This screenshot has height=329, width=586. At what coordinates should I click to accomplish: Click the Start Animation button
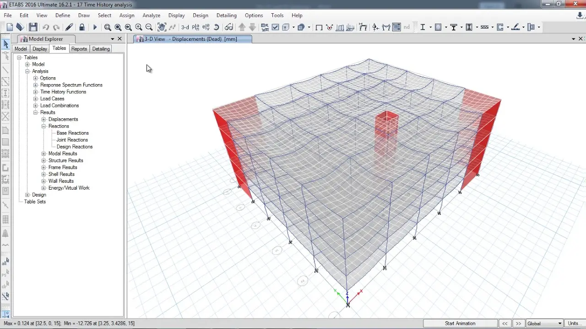pyautogui.click(x=460, y=324)
